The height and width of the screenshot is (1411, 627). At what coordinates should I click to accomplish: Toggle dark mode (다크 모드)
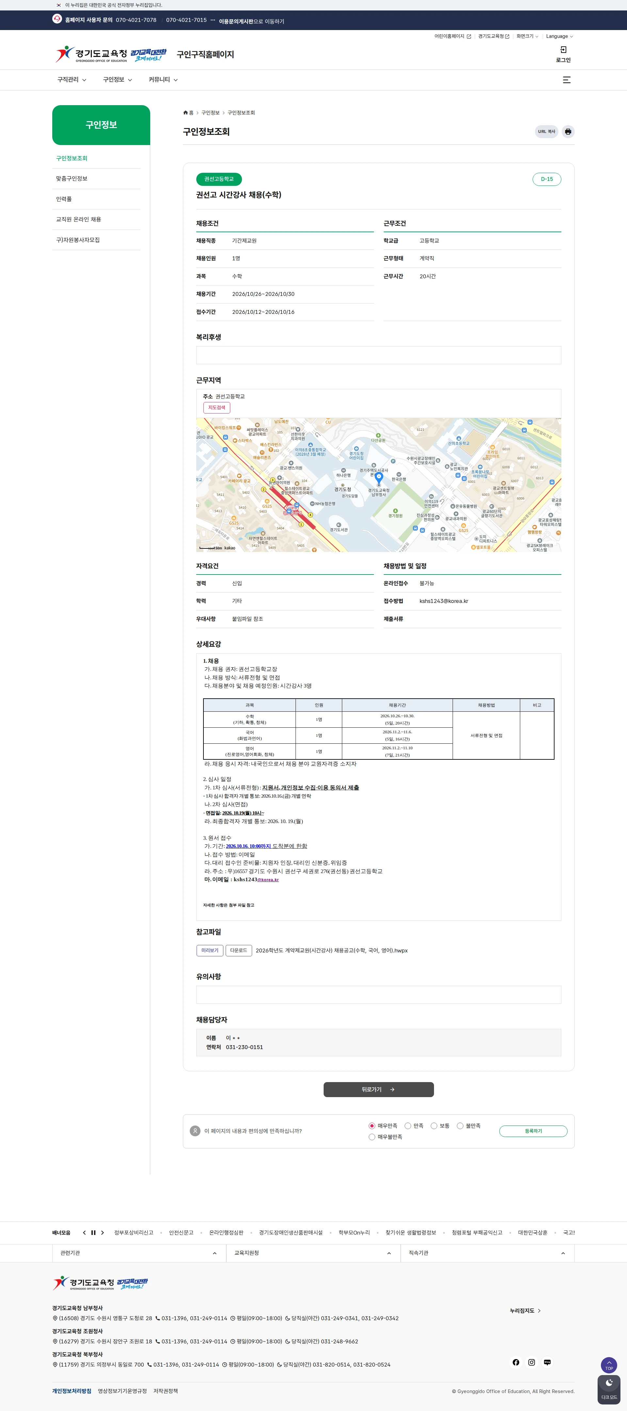click(x=609, y=1390)
